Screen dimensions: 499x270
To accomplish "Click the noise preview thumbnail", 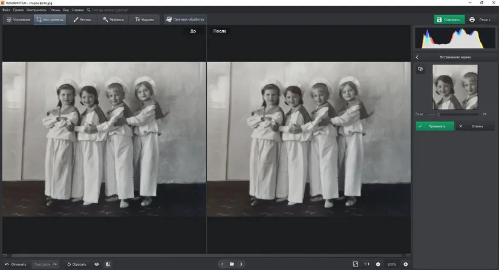I will tap(455, 87).
